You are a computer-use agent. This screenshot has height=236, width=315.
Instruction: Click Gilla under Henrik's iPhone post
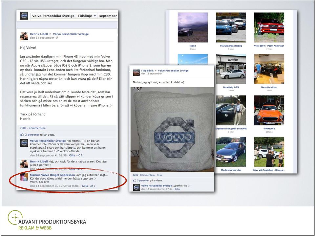(x=23, y=128)
